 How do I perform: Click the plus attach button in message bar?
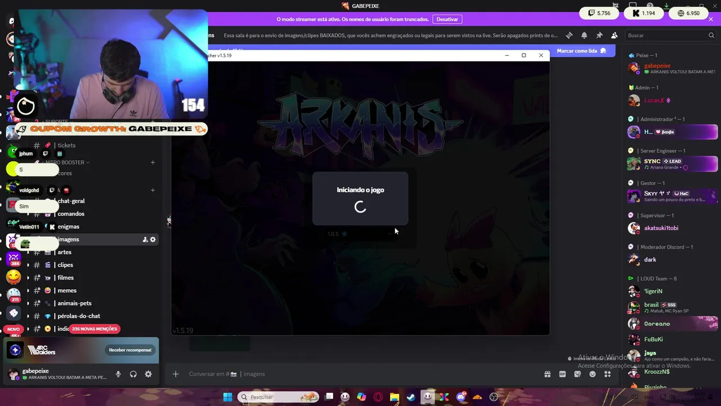tap(176, 374)
